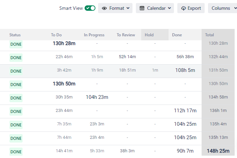Screen dimensions: 237x158
Task: Click the In Progress column header
Action: (x=94, y=35)
